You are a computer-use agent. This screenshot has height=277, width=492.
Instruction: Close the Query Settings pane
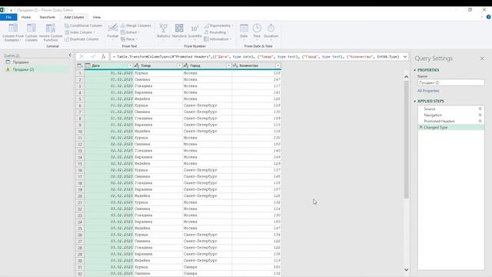tap(482, 58)
